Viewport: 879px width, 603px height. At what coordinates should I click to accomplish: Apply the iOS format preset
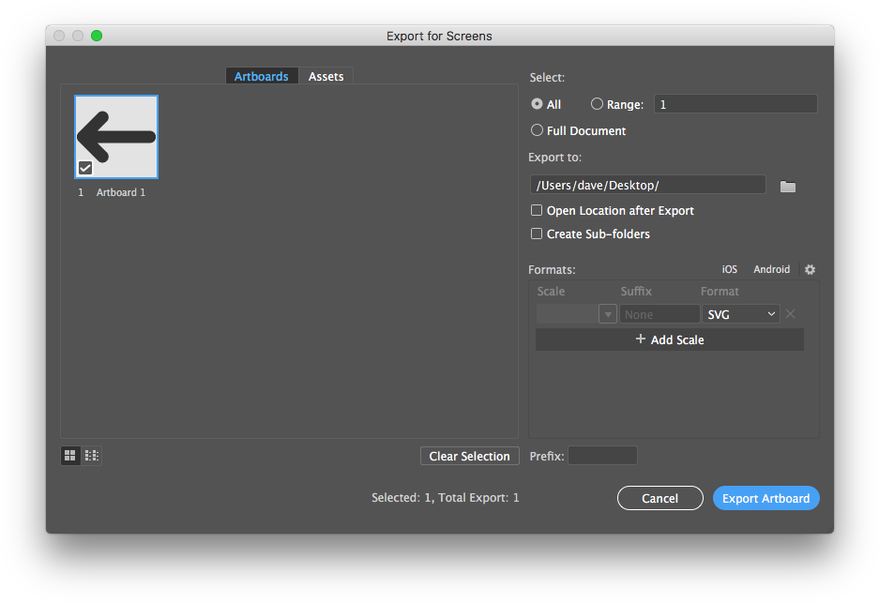729,269
